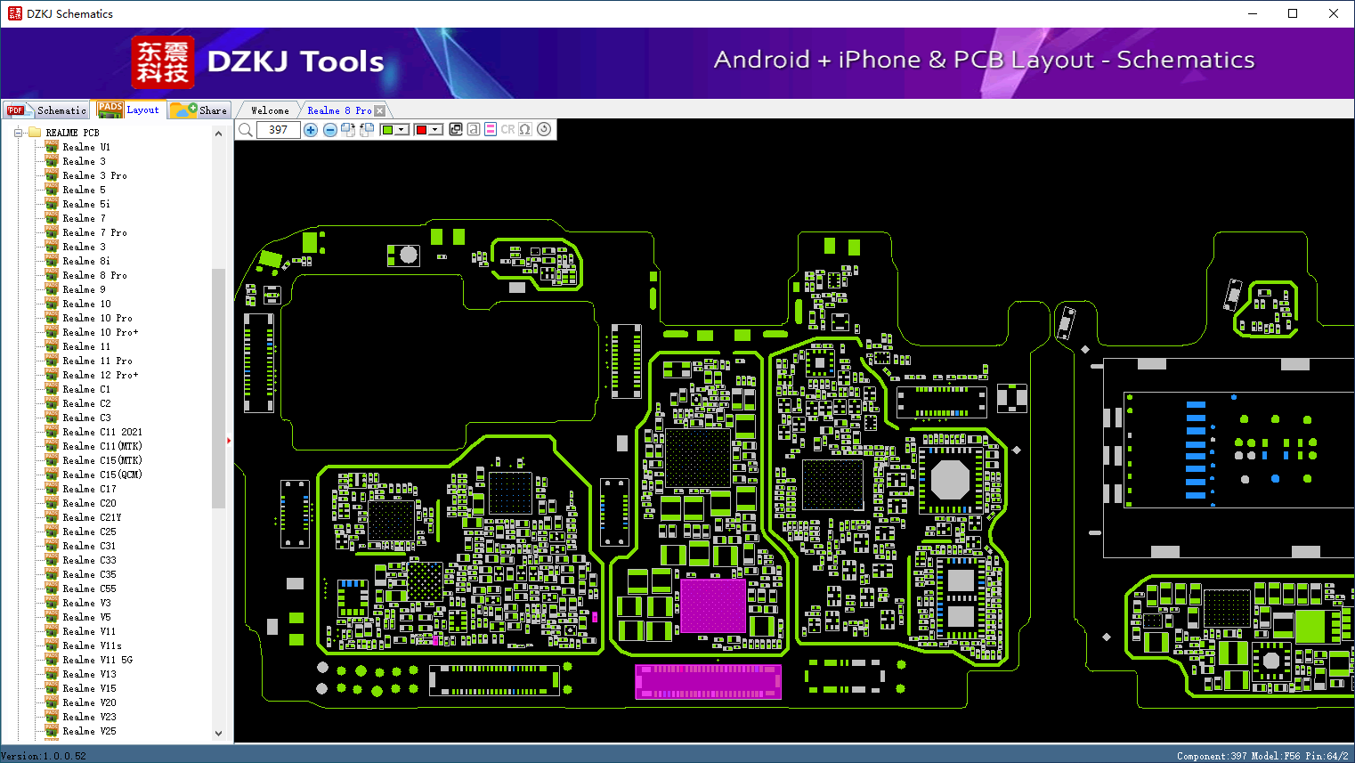Screen dimensions: 1355x763
Task: Open the Realme 8 Pro tree entry
Action: (94, 275)
